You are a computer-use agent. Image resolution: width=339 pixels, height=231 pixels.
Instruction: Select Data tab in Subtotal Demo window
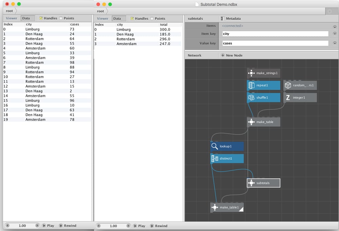click(x=119, y=19)
